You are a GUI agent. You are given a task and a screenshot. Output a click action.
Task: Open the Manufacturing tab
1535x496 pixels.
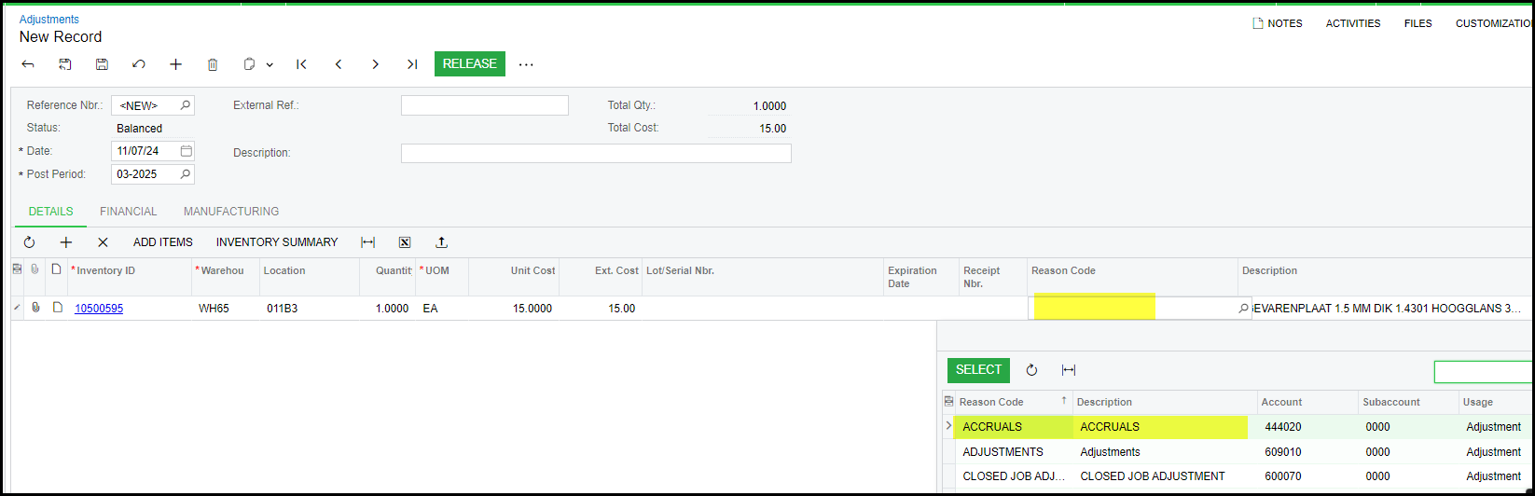(231, 212)
